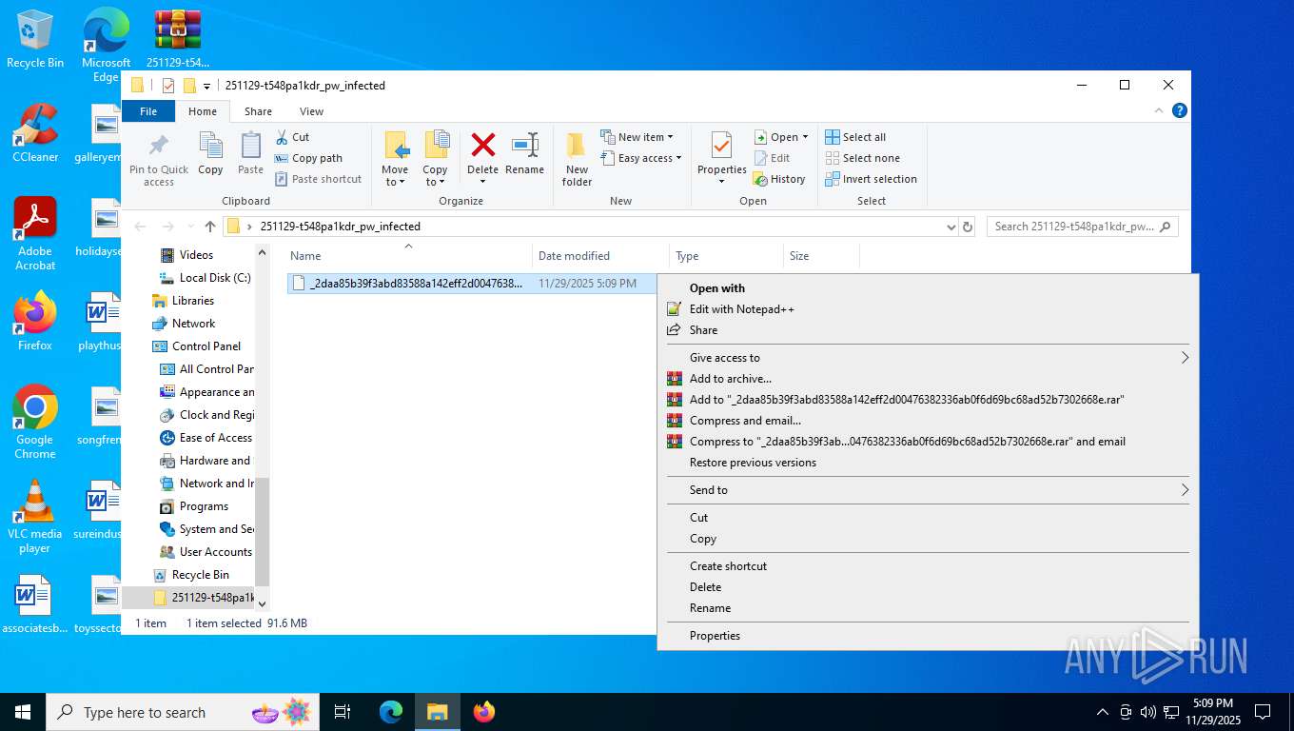The image size is (1294, 731).
Task: Open the File tab
Action: 148,111
